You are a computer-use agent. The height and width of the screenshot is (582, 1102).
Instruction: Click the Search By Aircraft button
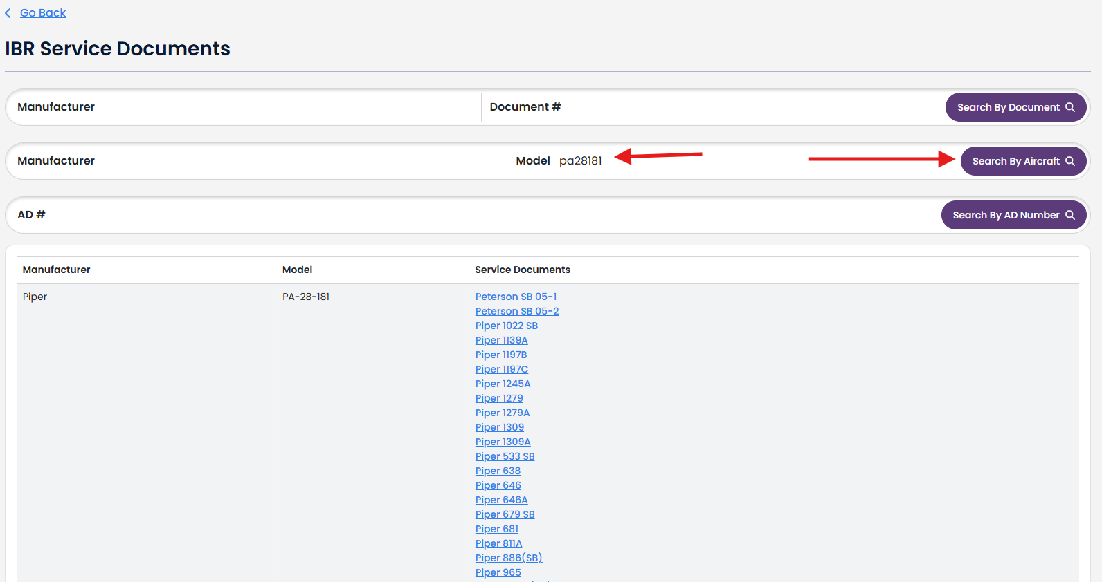tap(1023, 161)
